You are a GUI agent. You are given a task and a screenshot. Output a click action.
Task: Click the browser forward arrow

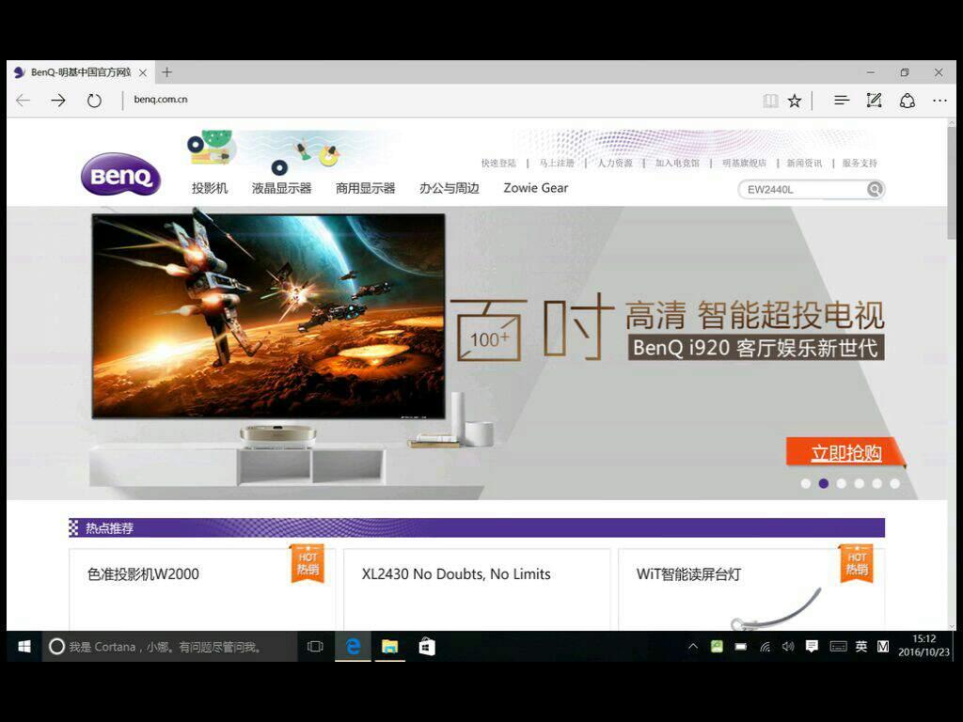pos(58,100)
